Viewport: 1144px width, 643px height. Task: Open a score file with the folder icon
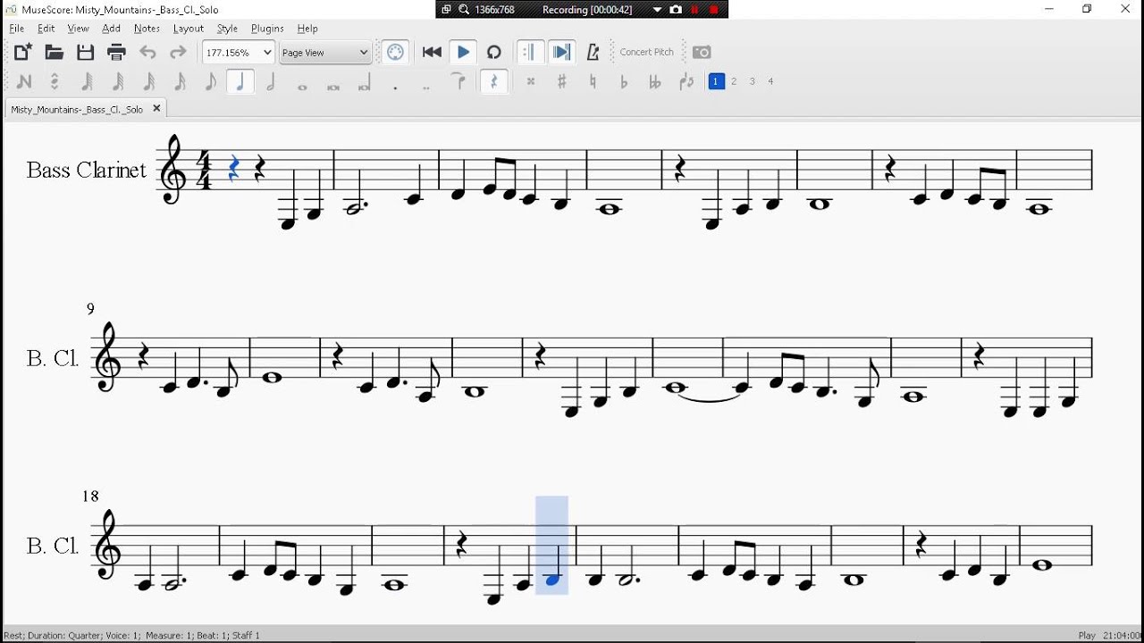55,53
